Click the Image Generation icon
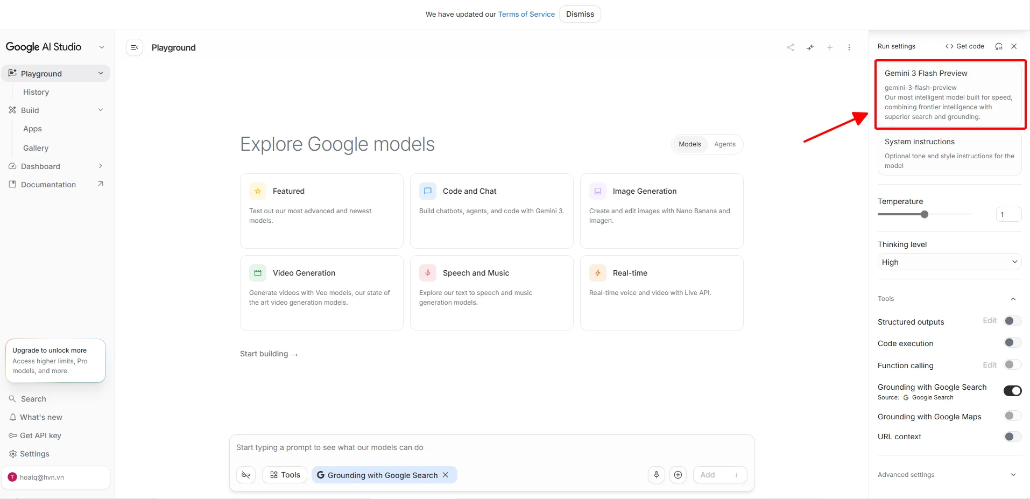Viewport: 1030px width, 499px height. pyautogui.click(x=598, y=191)
